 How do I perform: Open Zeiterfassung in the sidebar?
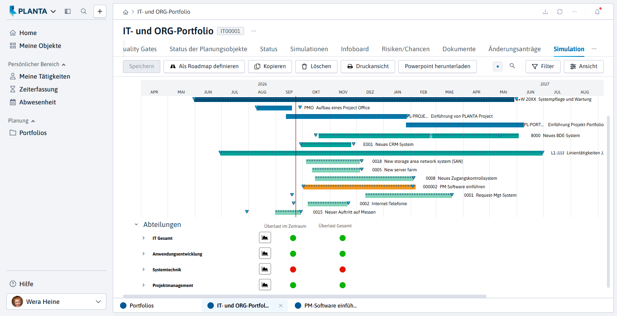click(x=39, y=89)
